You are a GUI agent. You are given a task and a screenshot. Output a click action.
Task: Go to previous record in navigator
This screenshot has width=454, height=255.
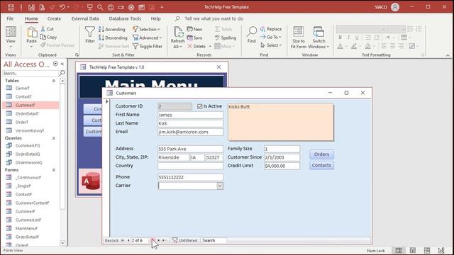pos(128,241)
